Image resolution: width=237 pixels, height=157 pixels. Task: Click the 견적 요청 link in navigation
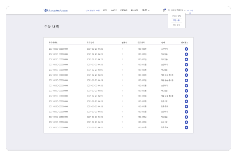coord(93,10)
